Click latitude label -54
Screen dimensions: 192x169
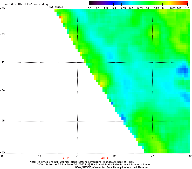point(2,62)
